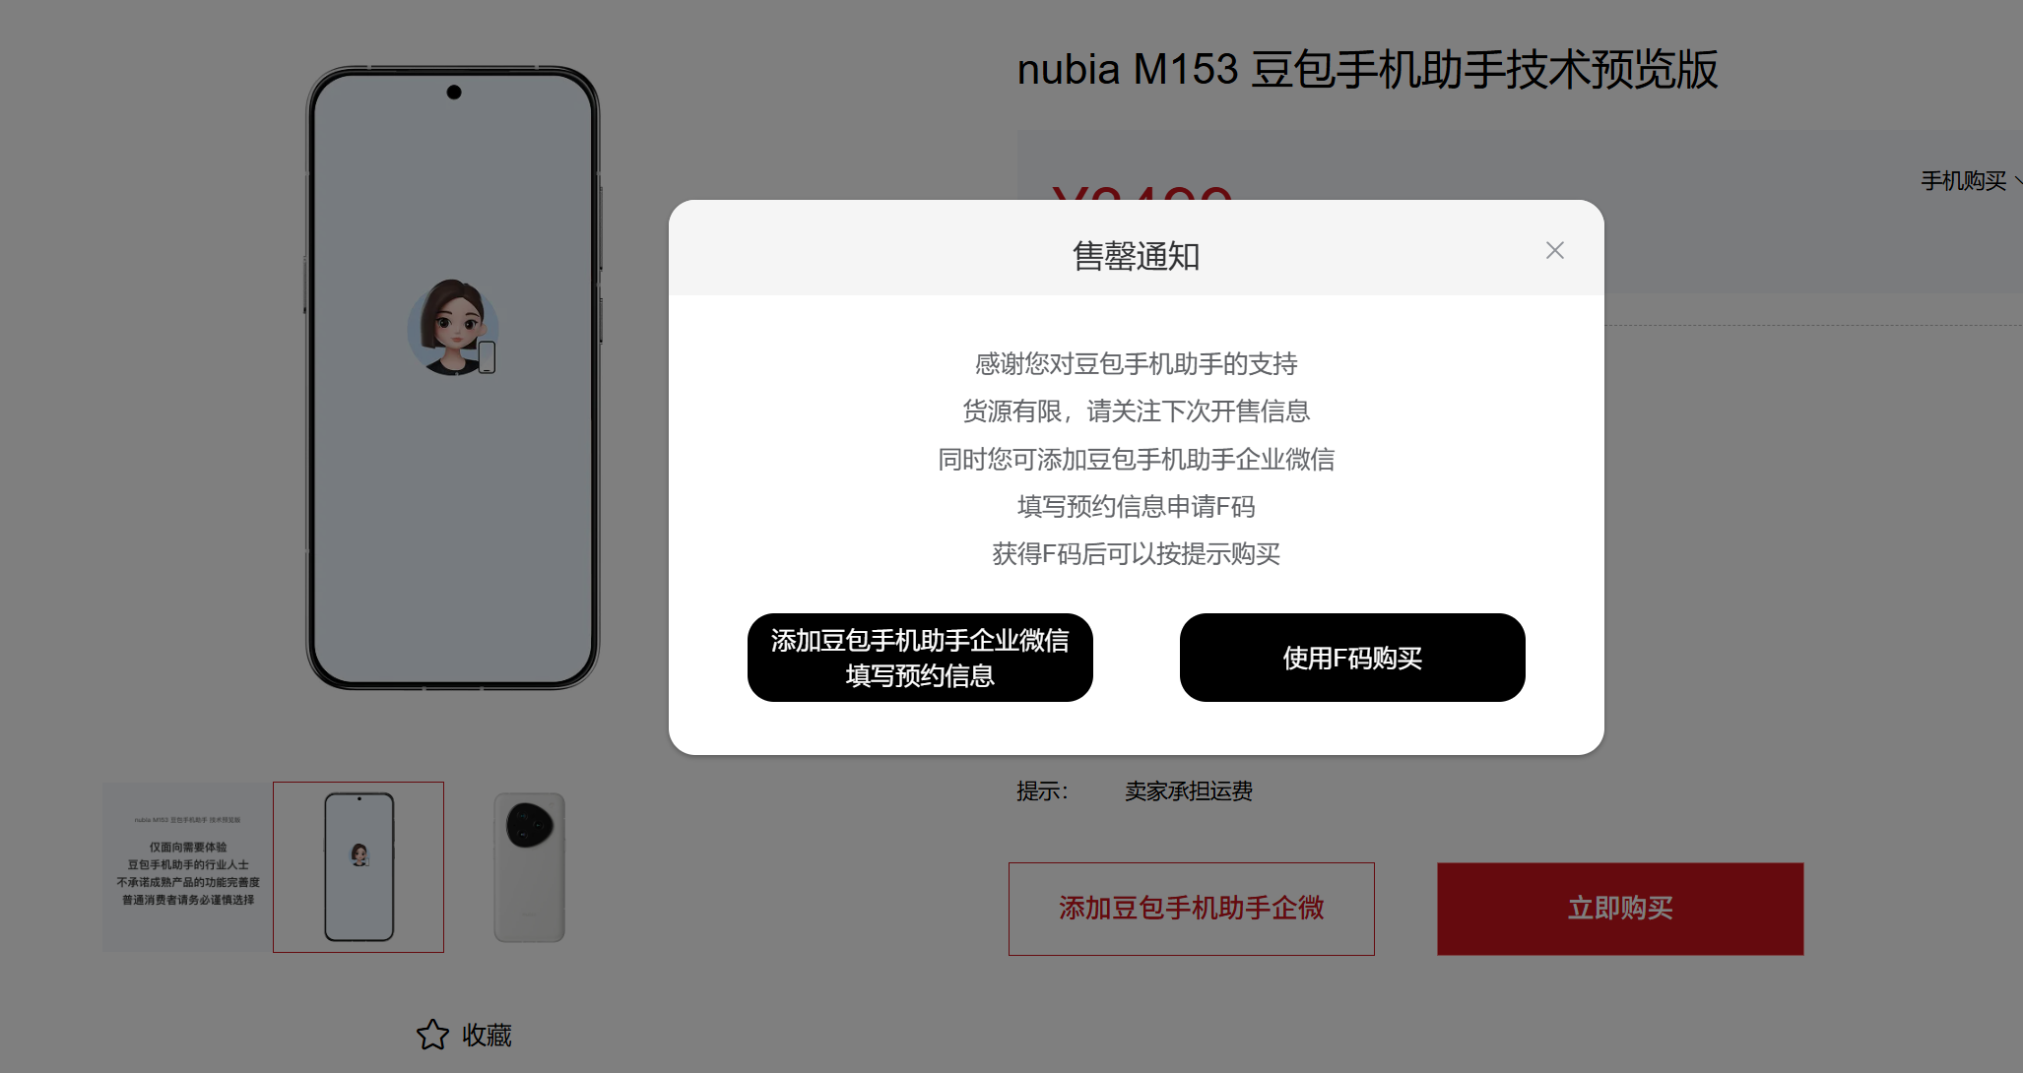Image resolution: width=2023 pixels, height=1073 pixels.
Task: Click the 添加豆包手机助手企微 outlined button
Action: tap(1192, 909)
